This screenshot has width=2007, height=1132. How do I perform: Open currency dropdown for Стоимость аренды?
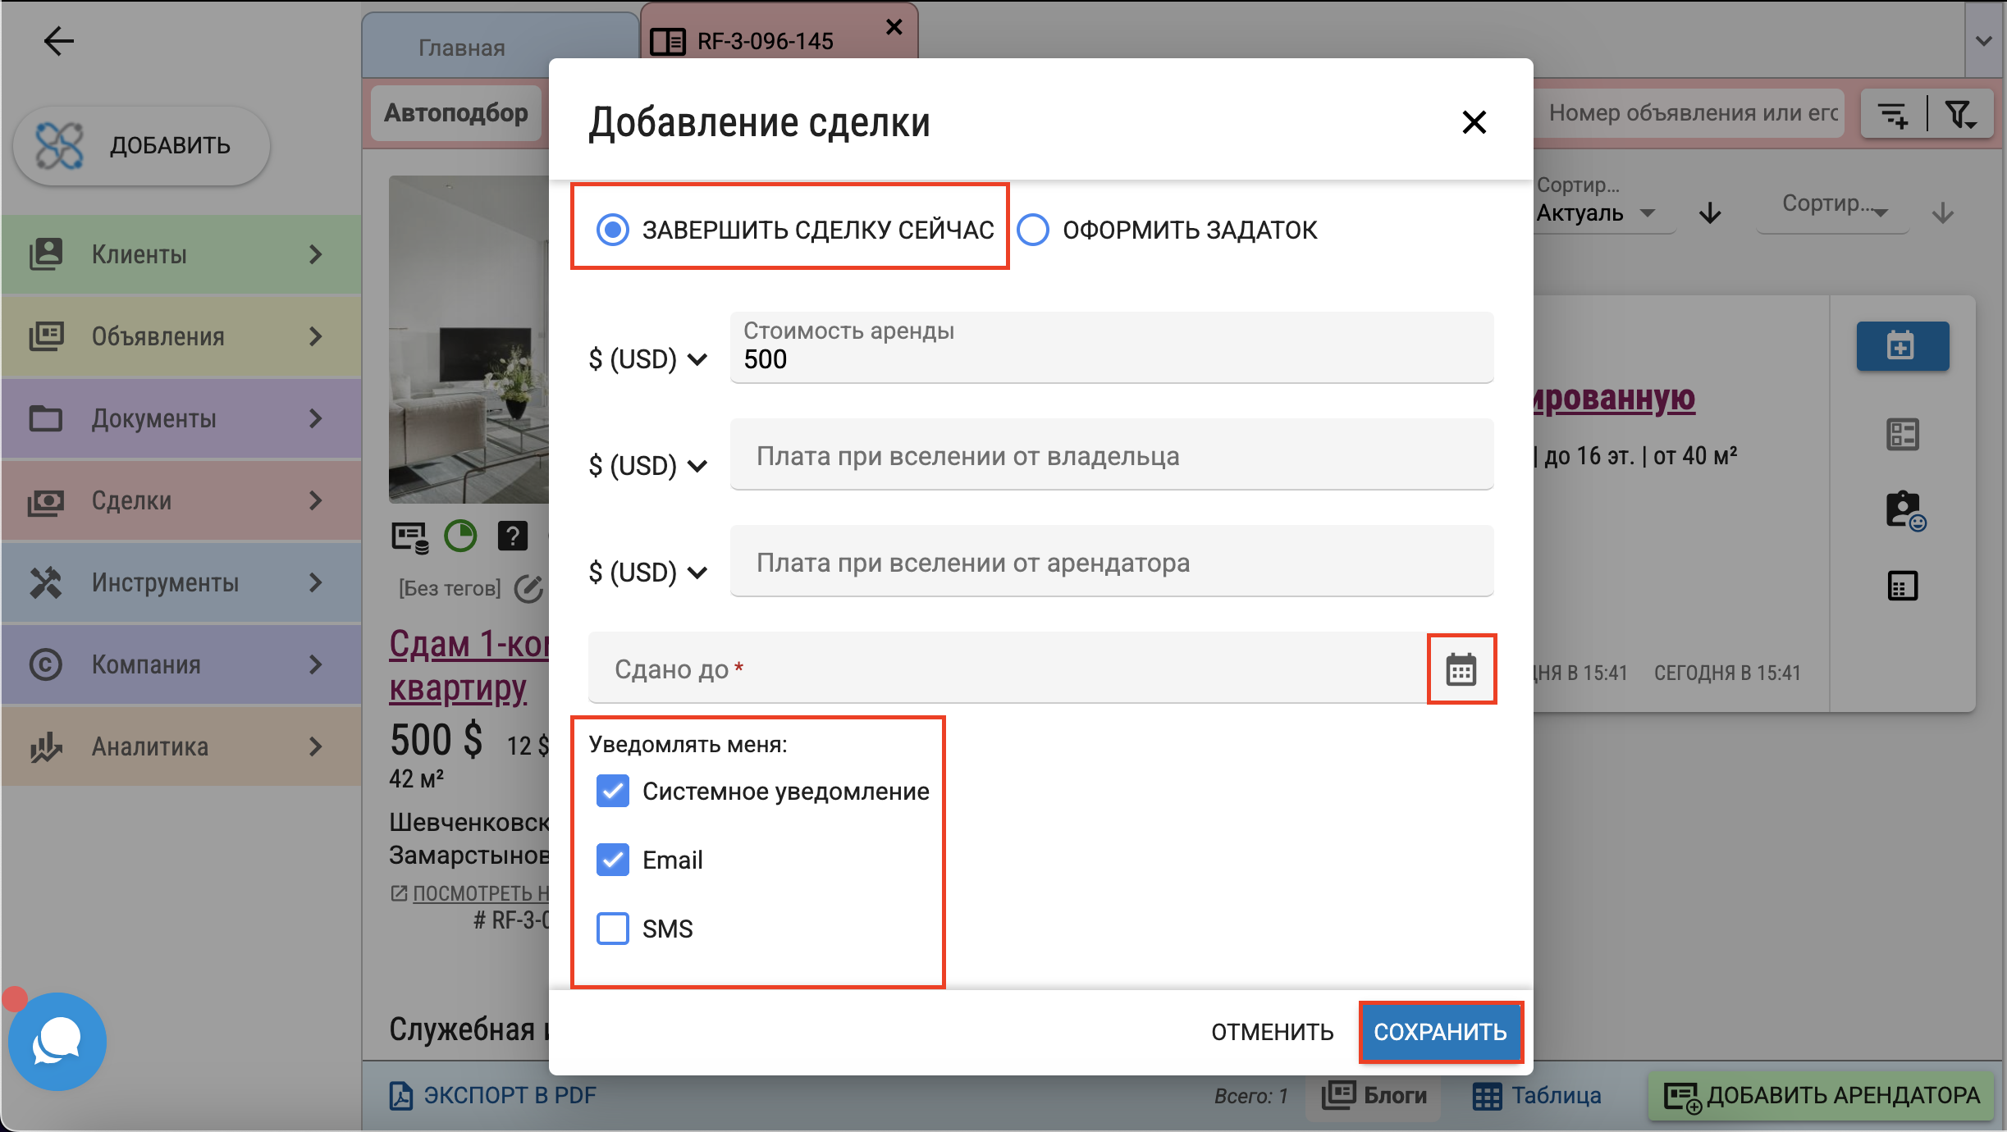648,359
